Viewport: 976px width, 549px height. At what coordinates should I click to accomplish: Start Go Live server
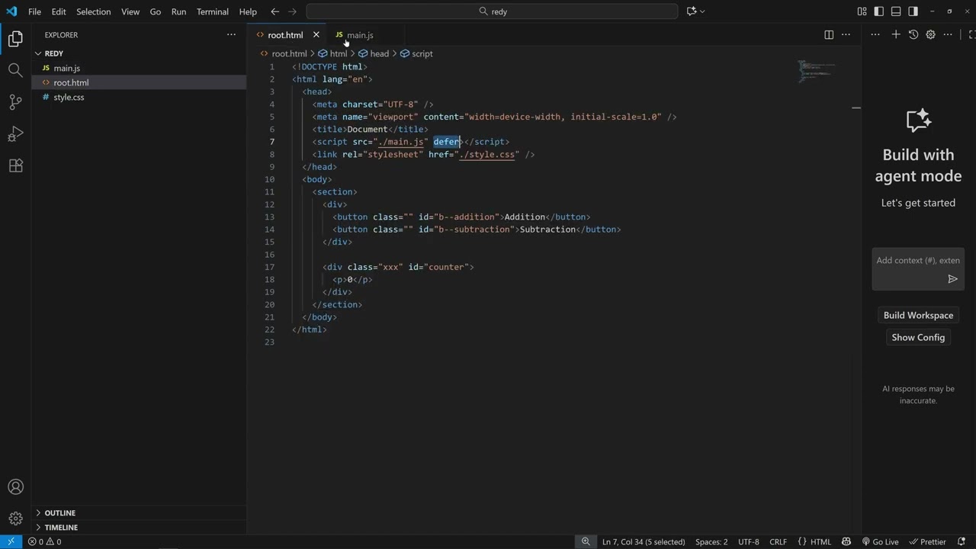click(x=879, y=541)
